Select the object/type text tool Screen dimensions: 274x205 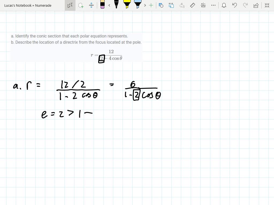tap(70, 5)
